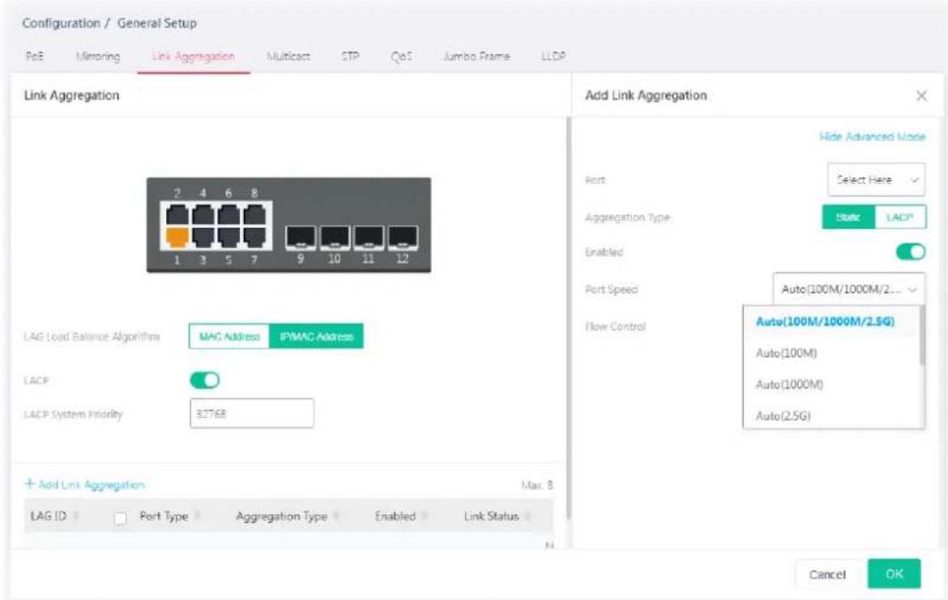Select SFP port 9 in the diagram
The height and width of the screenshot is (600, 948).
(301, 237)
